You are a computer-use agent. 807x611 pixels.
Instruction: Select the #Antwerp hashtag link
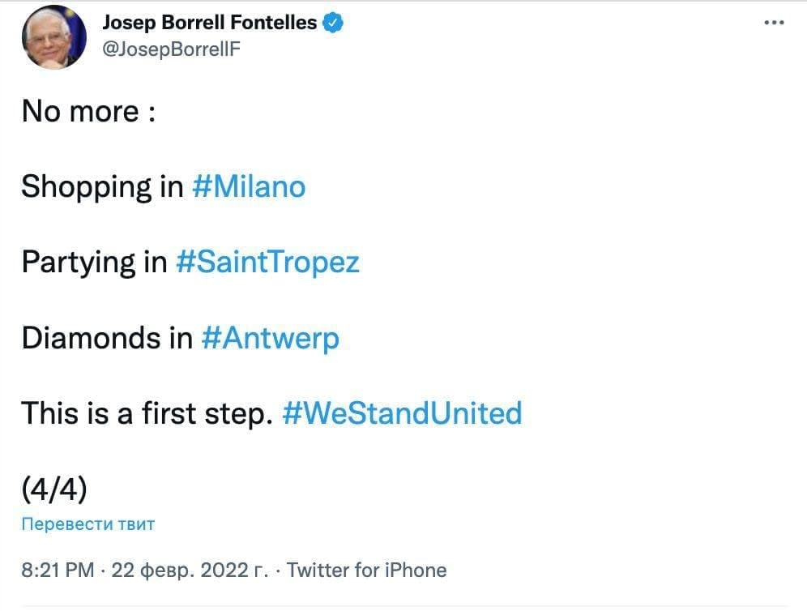coord(270,338)
